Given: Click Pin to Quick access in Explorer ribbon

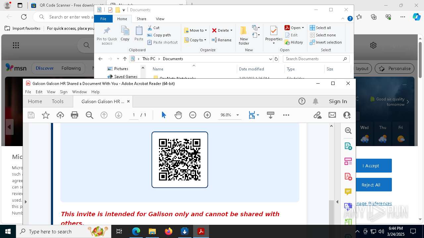Looking at the screenshot, I should (107, 36).
